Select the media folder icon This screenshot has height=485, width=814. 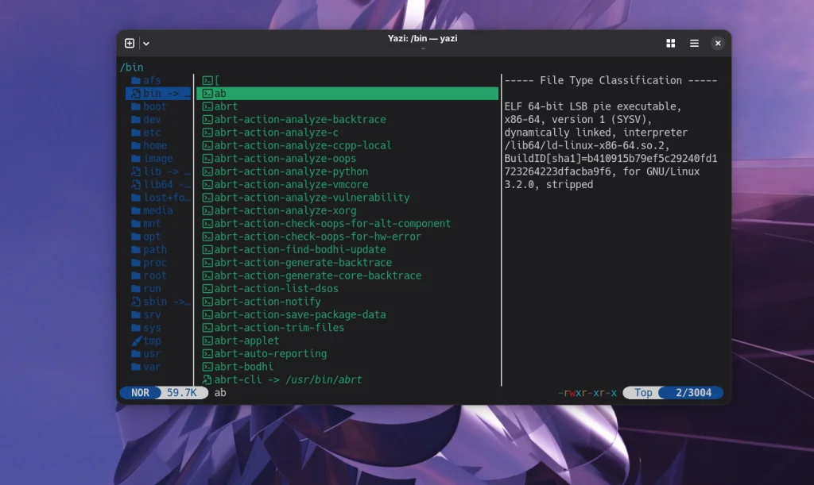tap(136, 210)
